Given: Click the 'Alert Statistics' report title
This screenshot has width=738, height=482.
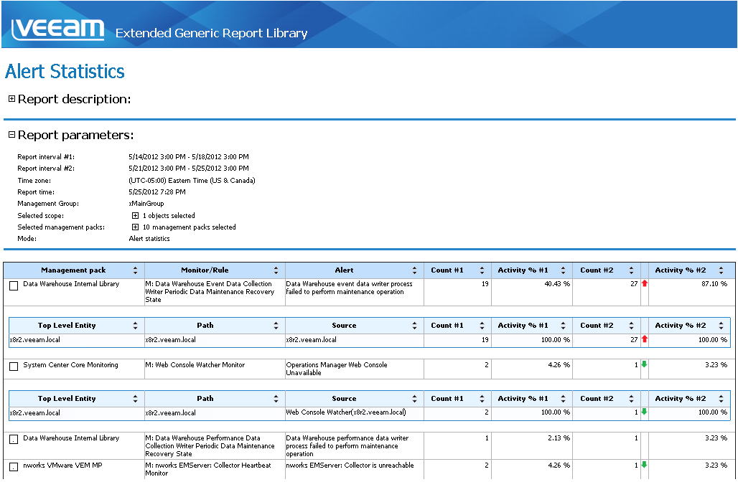Looking at the screenshot, I should tap(65, 72).
